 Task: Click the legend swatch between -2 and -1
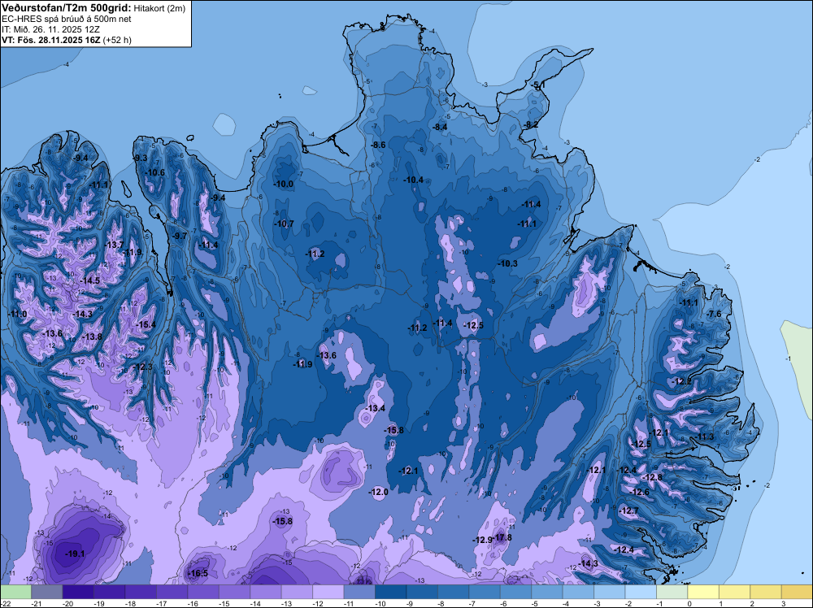pos(641,592)
